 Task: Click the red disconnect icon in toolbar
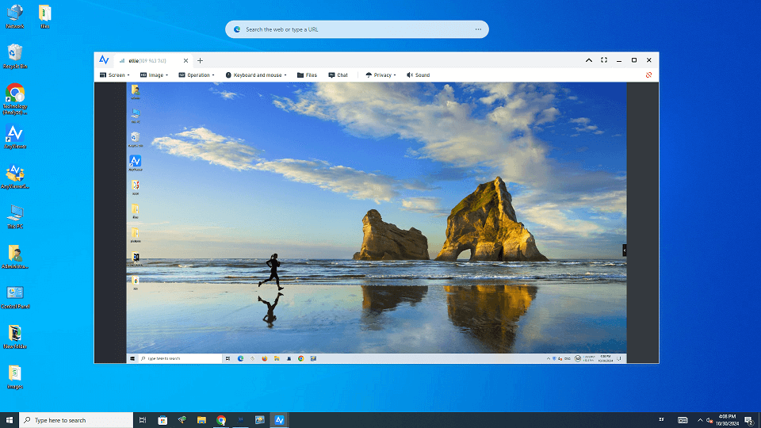pos(648,75)
